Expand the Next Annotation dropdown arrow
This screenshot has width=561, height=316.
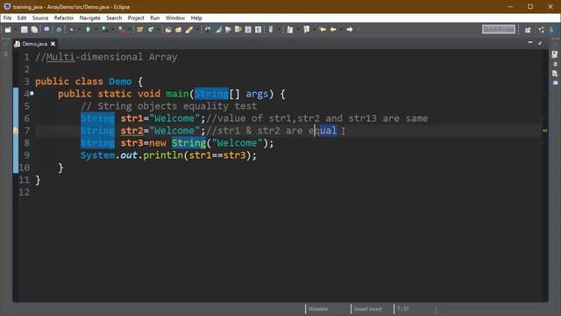click(x=298, y=30)
